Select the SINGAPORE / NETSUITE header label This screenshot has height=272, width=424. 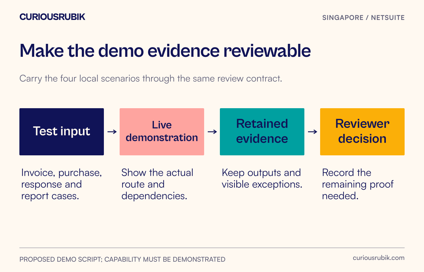click(363, 18)
